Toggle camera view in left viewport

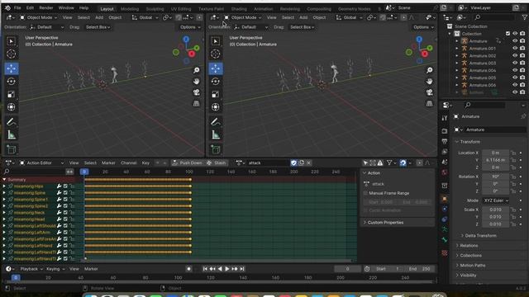(x=196, y=92)
